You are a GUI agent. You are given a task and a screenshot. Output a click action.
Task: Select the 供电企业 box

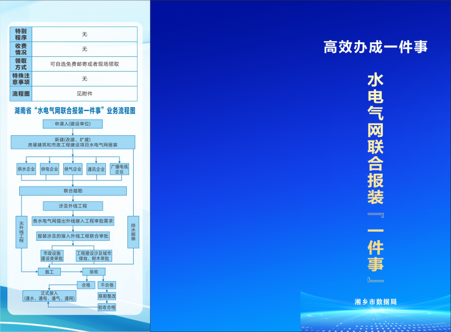point(50,169)
